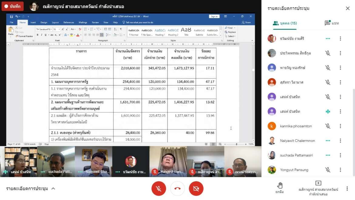
Task: Click muted mic icon for kannika phosamton
Action: point(328,126)
